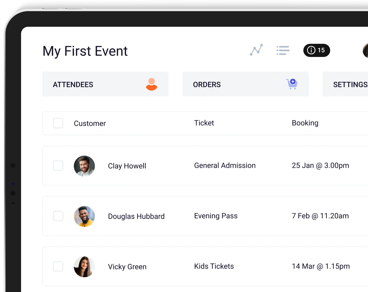368x292 pixels.
Task: Open your profile avatar in the top corner
Action: click(x=365, y=51)
